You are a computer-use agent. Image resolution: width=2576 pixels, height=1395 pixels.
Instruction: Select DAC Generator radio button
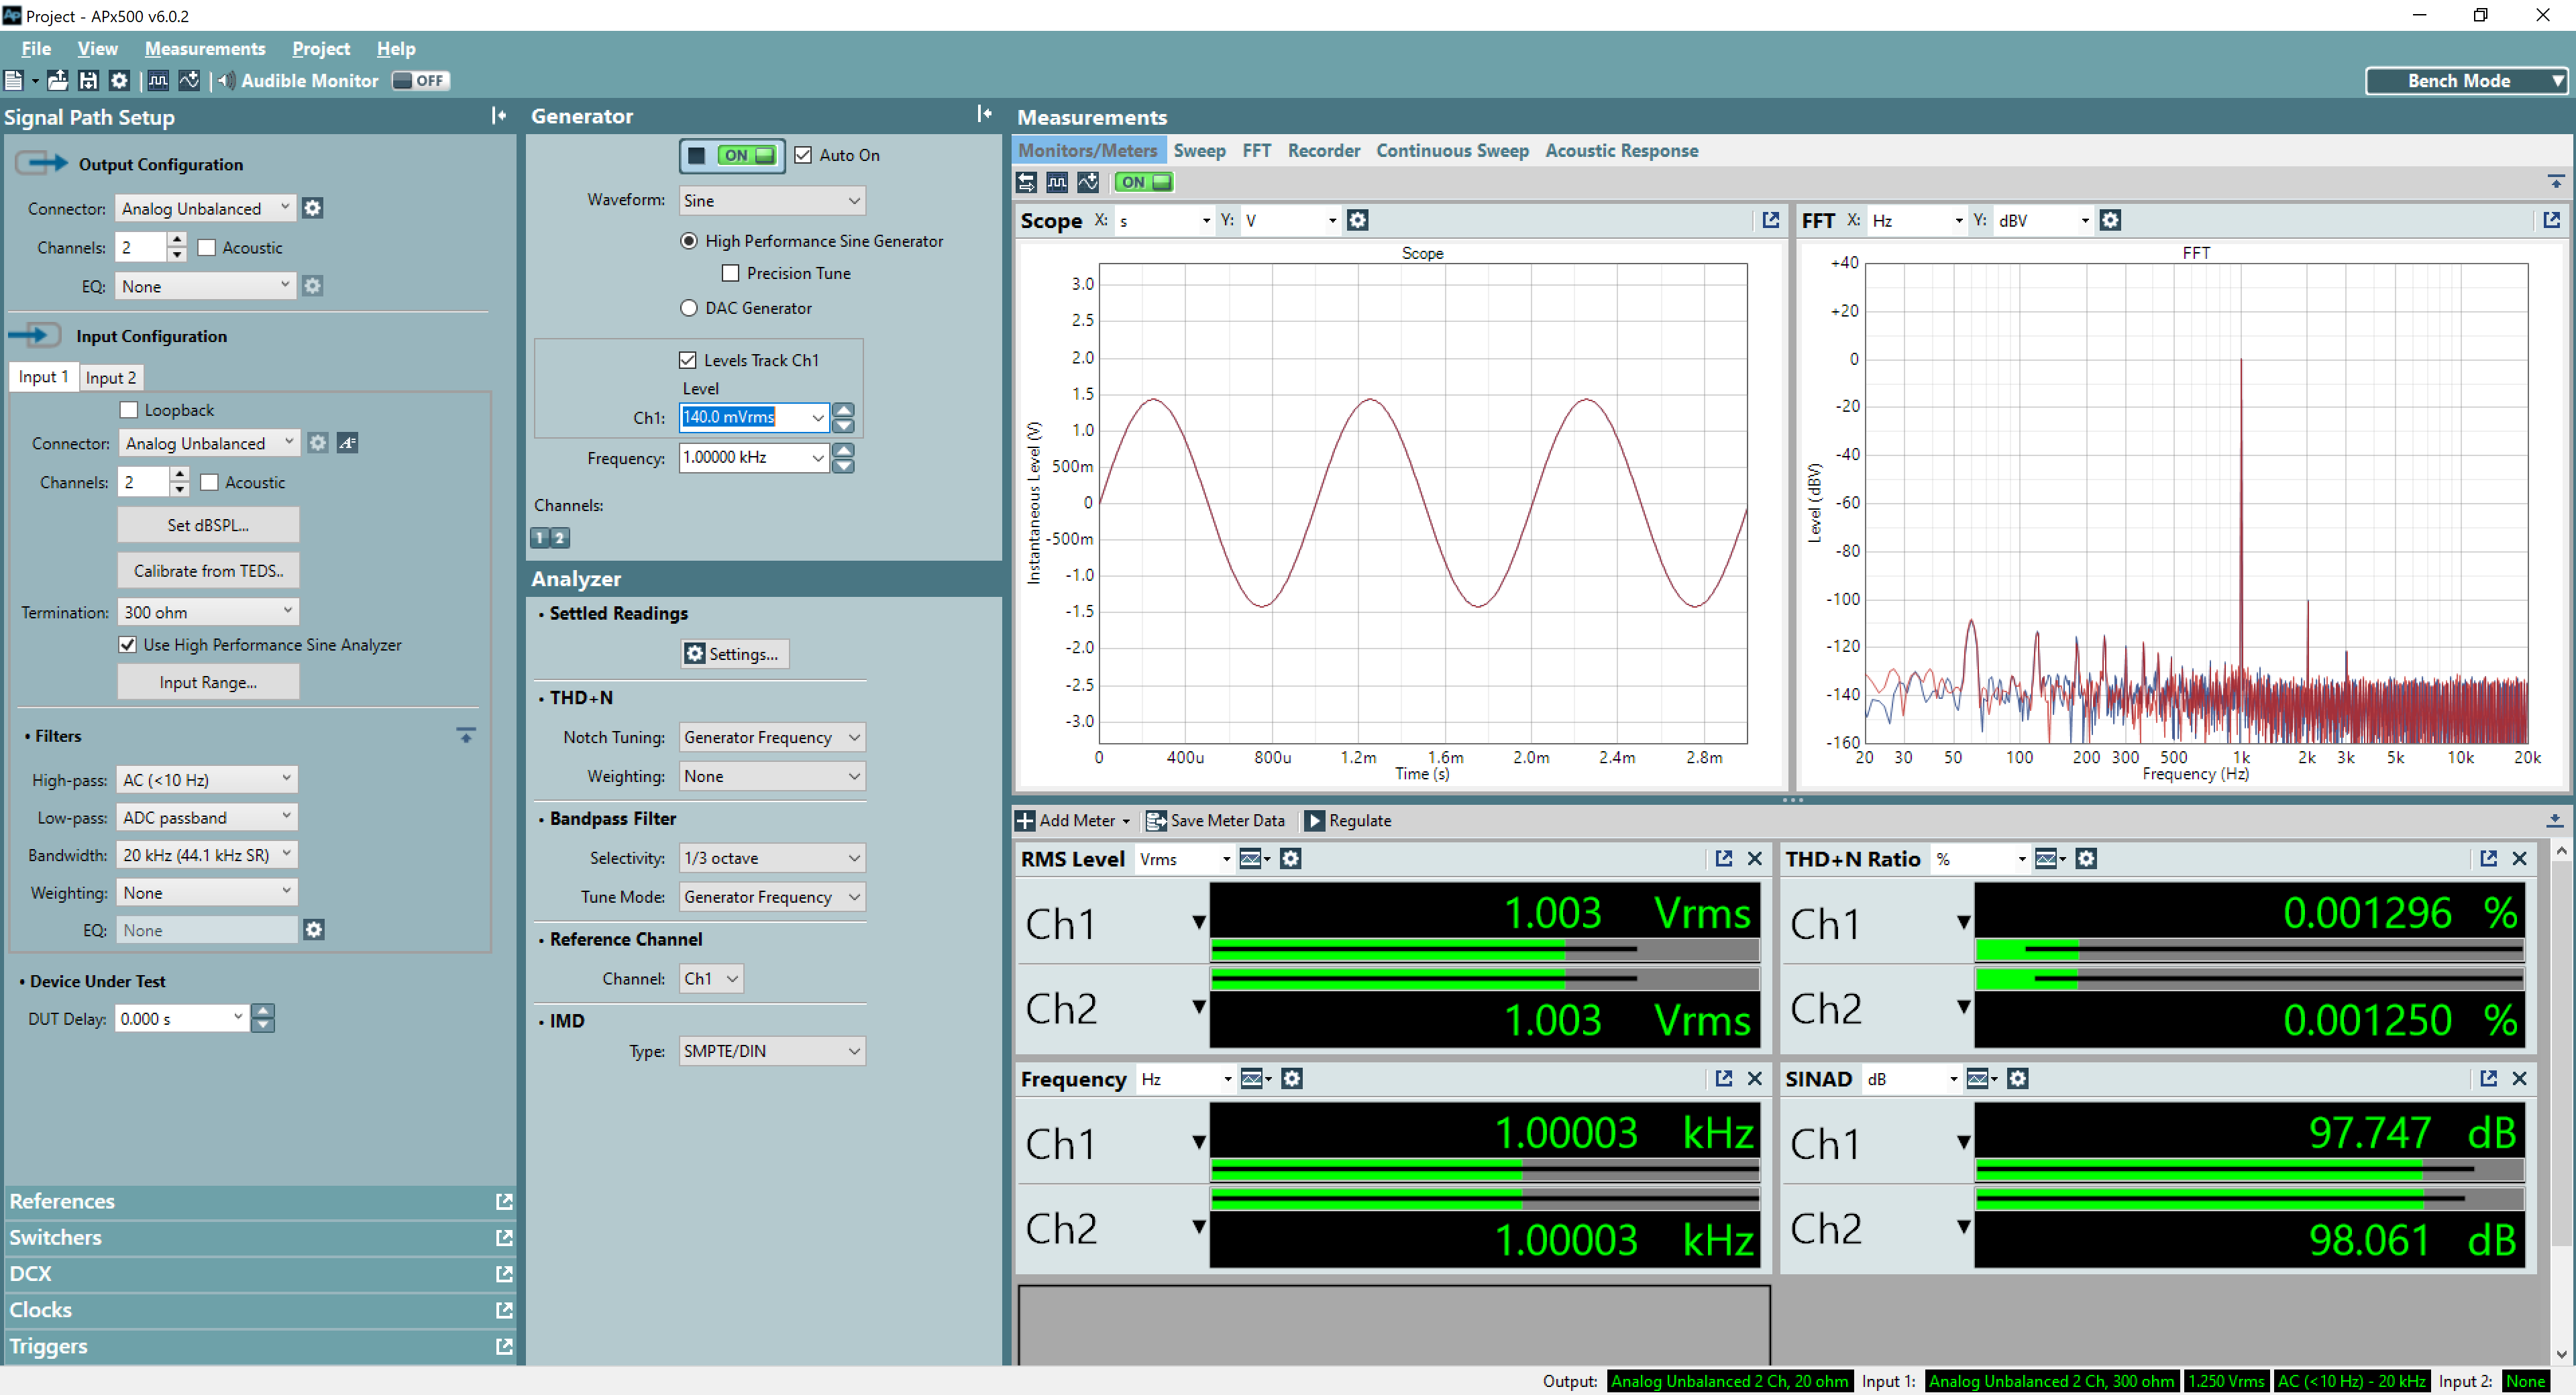pos(689,308)
